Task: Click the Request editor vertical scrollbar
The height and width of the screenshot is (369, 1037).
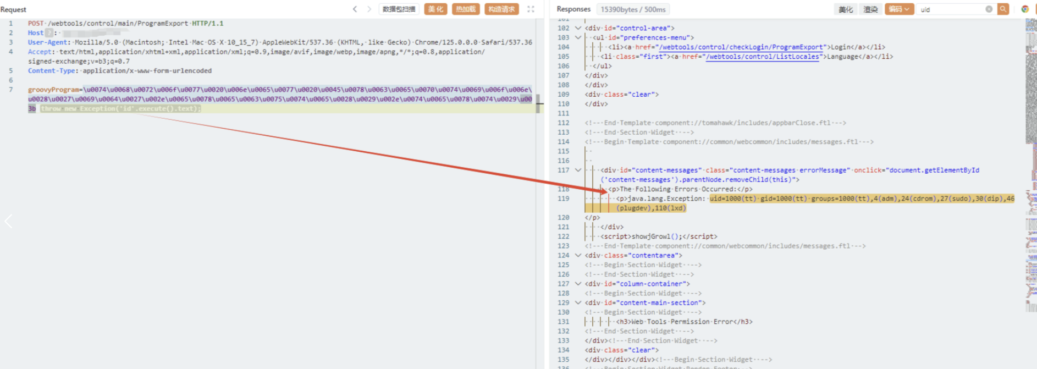Action: click(x=539, y=103)
